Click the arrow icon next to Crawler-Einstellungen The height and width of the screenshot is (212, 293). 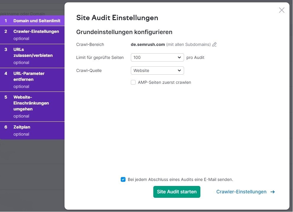tap(272, 192)
